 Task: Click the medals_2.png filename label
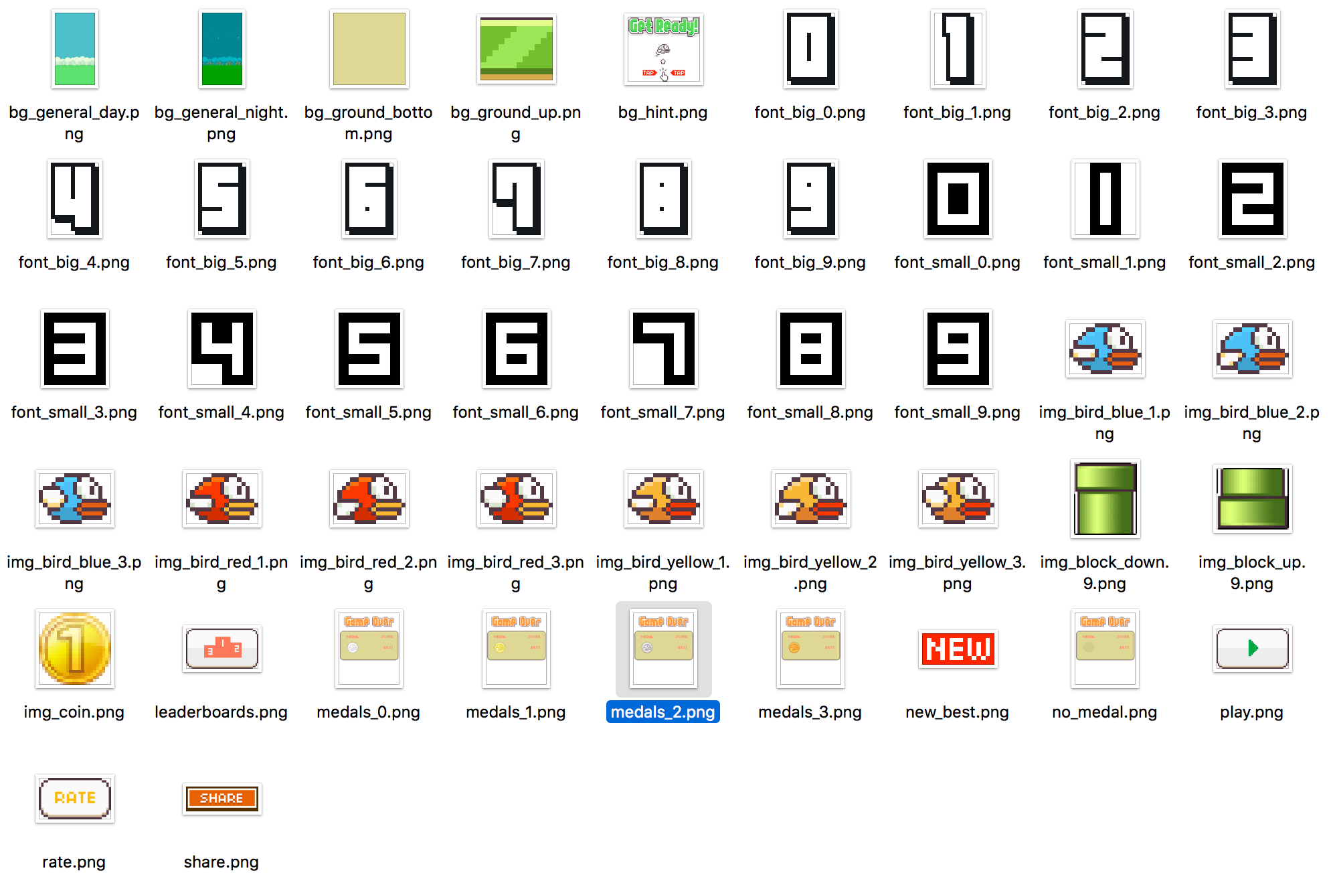pyautogui.click(x=663, y=712)
